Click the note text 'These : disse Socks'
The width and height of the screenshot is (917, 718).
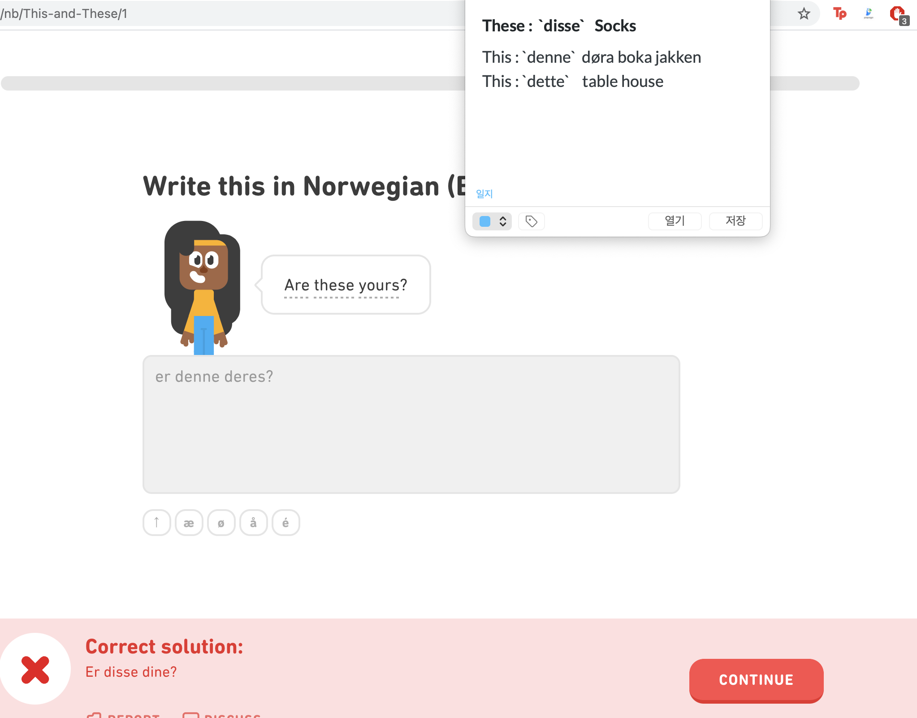pos(559,26)
